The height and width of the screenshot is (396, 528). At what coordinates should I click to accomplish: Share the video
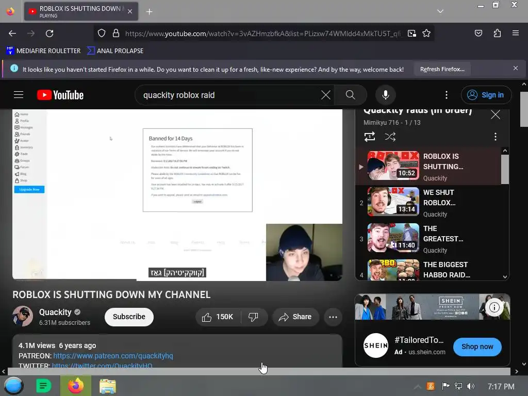pyautogui.click(x=295, y=317)
